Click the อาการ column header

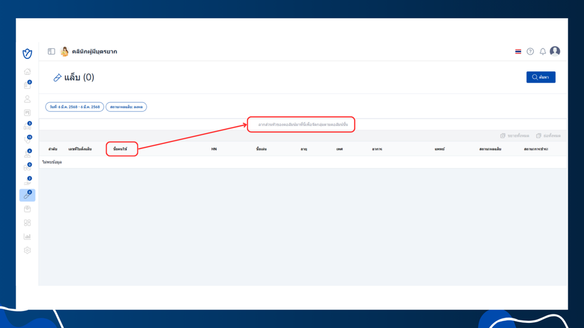click(x=377, y=149)
